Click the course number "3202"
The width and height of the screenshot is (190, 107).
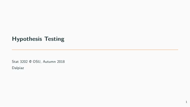24,62
